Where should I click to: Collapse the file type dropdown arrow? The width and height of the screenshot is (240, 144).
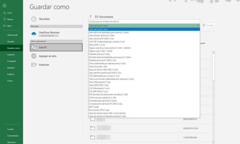[x=198, y=26]
